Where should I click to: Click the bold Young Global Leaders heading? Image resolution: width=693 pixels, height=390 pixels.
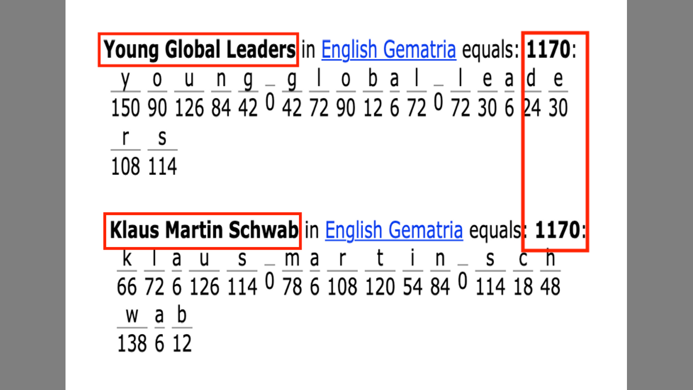[x=199, y=50]
